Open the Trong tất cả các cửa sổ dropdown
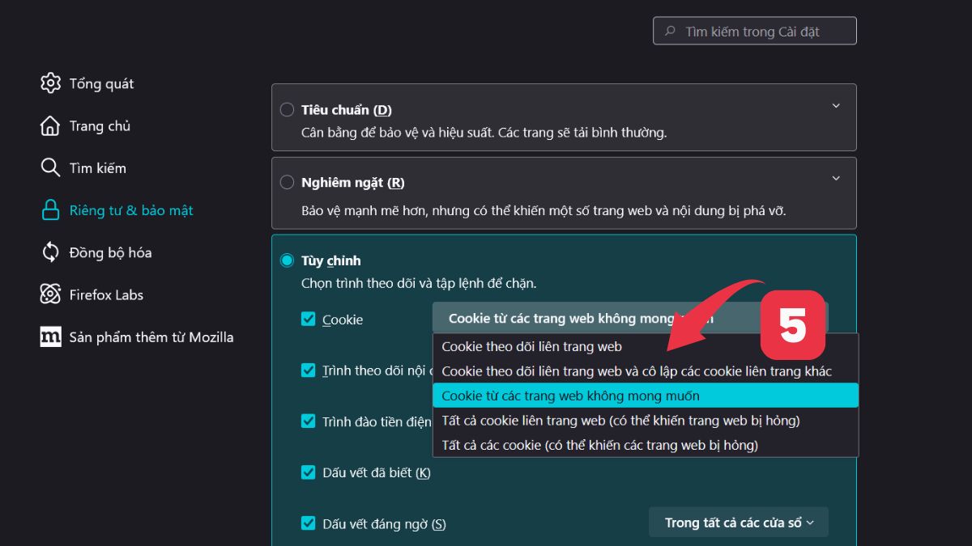The width and height of the screenshot is (972, 546). (x=738, y=522)
